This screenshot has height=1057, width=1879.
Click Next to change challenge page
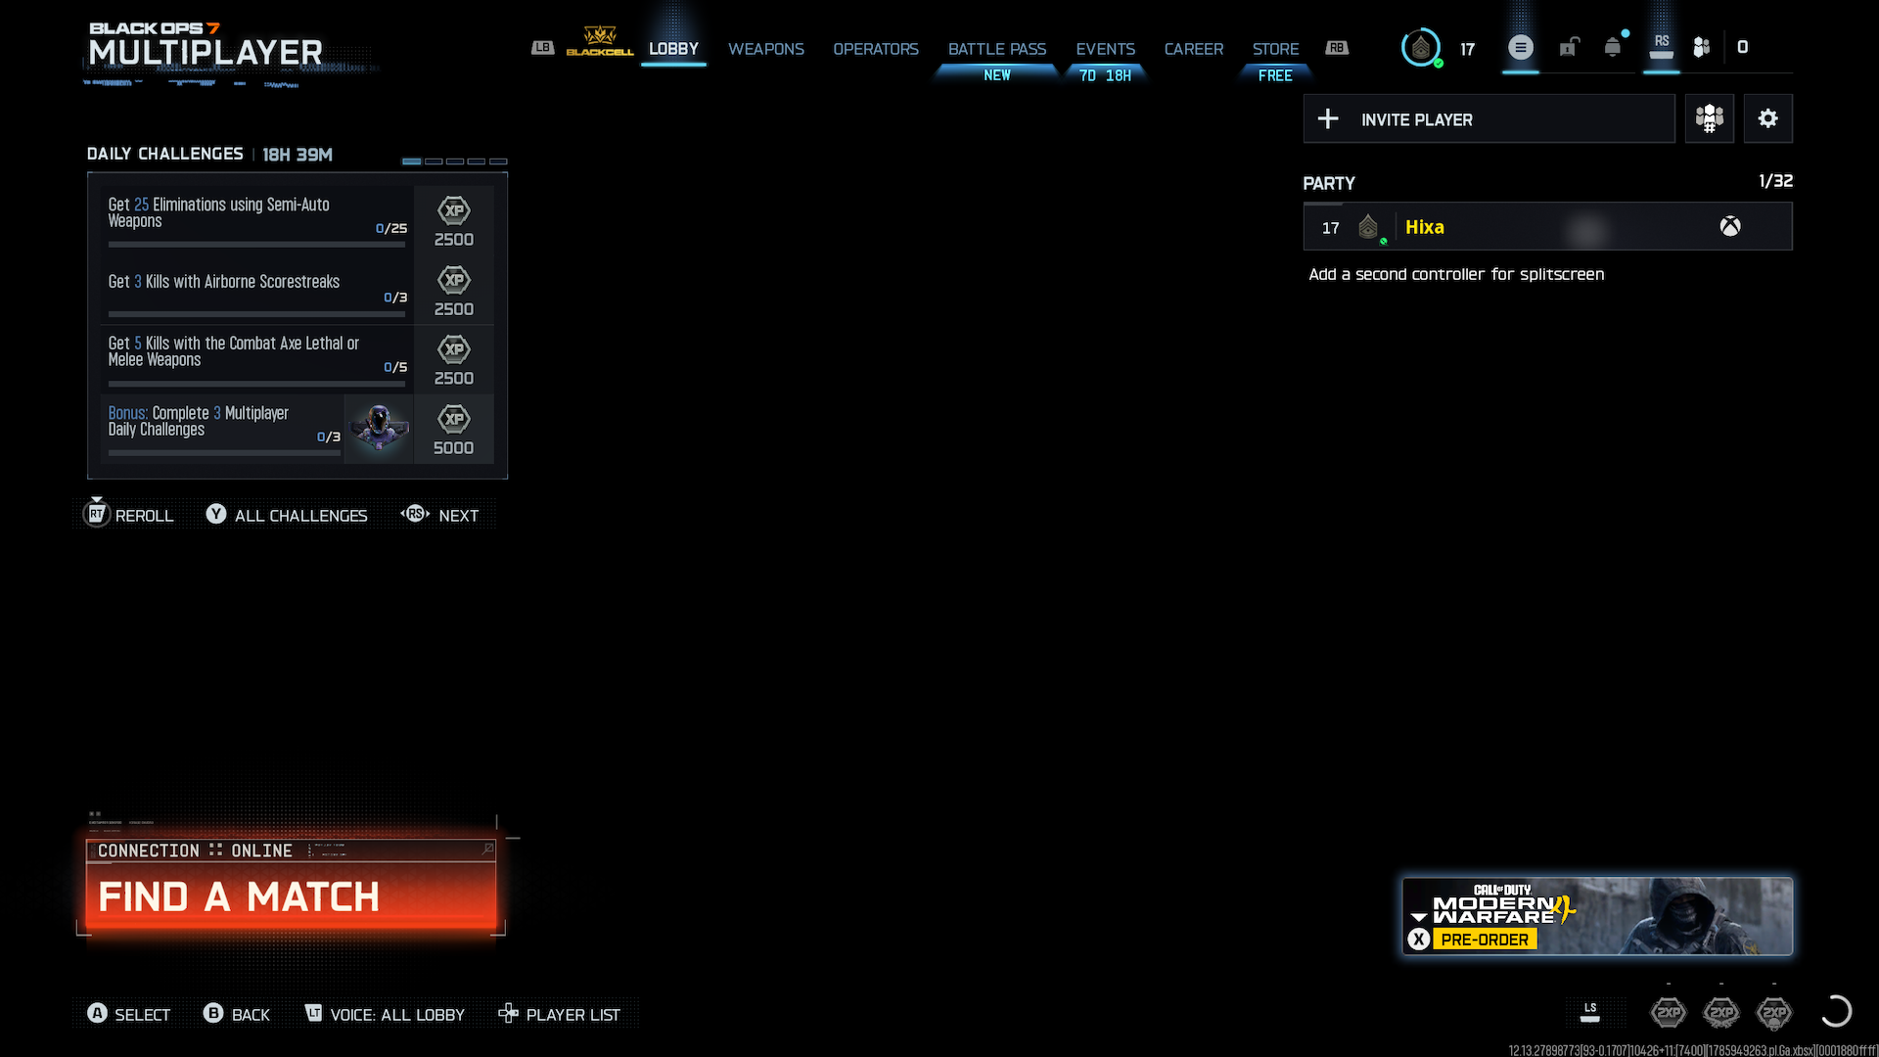pos(440,515)
